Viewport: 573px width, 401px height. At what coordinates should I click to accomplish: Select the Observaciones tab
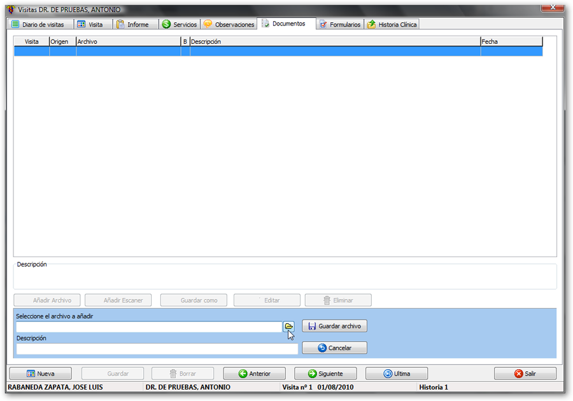(x=229, y=24)
